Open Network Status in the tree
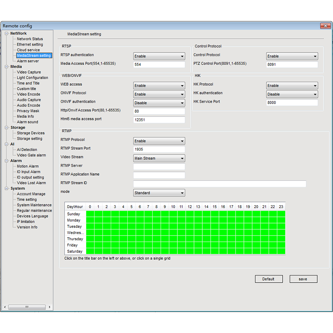Image resolution: width=333 pixels, height=333 pixels. click(x=30, y=39)
